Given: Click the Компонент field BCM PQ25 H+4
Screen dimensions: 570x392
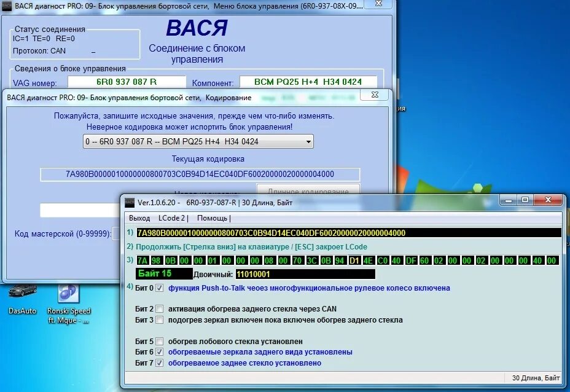Looking at the screenshot, I should (x=308, y=82).
